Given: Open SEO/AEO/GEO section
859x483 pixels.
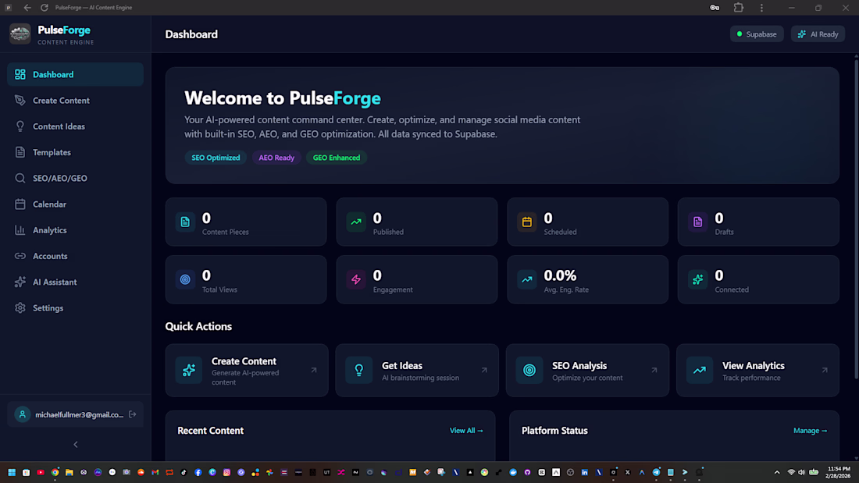Looking at the screenshot, I should [75, 178].
